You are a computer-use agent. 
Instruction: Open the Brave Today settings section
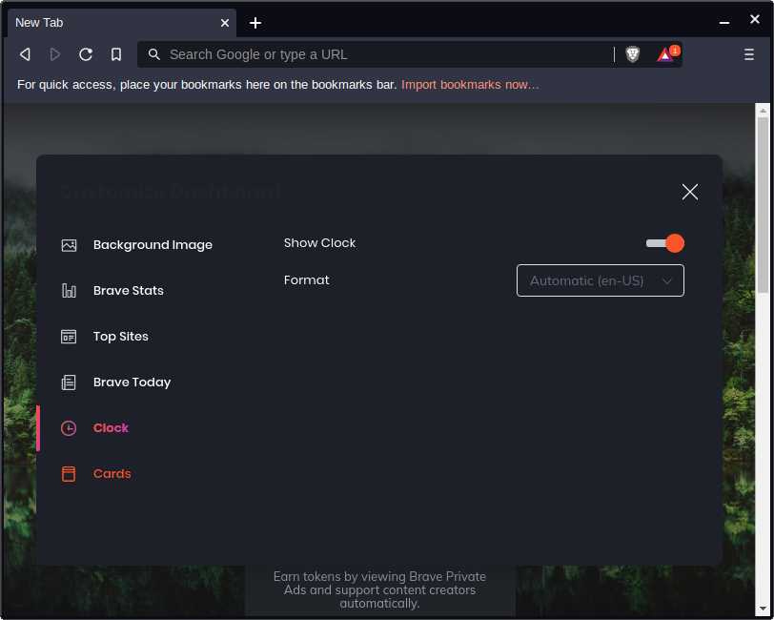tap(132, 382)
